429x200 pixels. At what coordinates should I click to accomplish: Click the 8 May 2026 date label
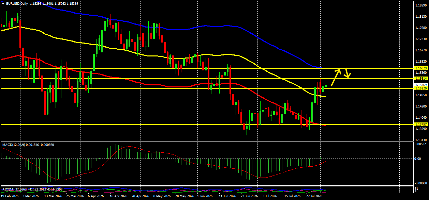click(162, 196)
